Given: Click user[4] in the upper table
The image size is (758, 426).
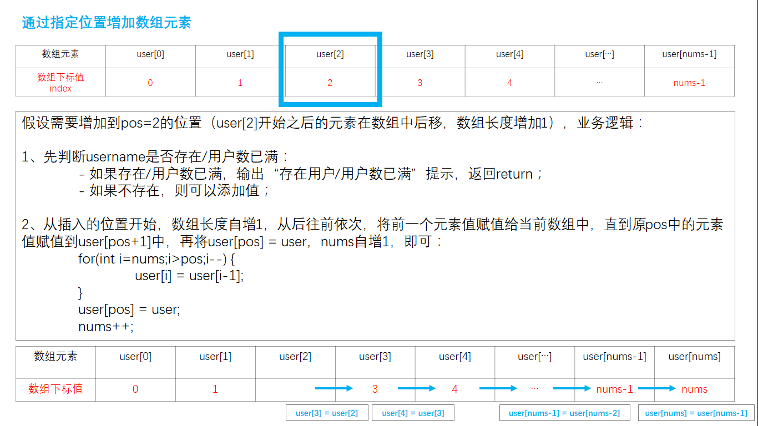Looking at the screenshot, I should [510, 54].
